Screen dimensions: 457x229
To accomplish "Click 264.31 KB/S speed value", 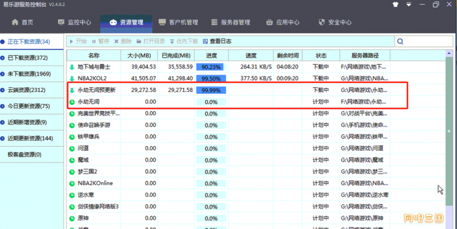I will click(256, 67).
